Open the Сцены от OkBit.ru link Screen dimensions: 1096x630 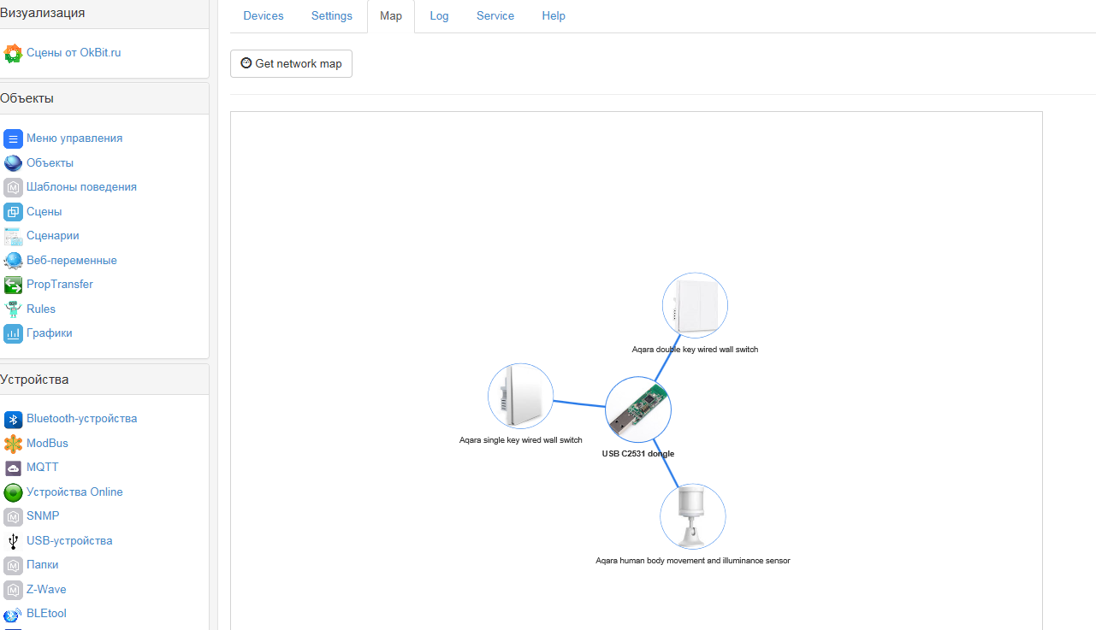[74, 53]
